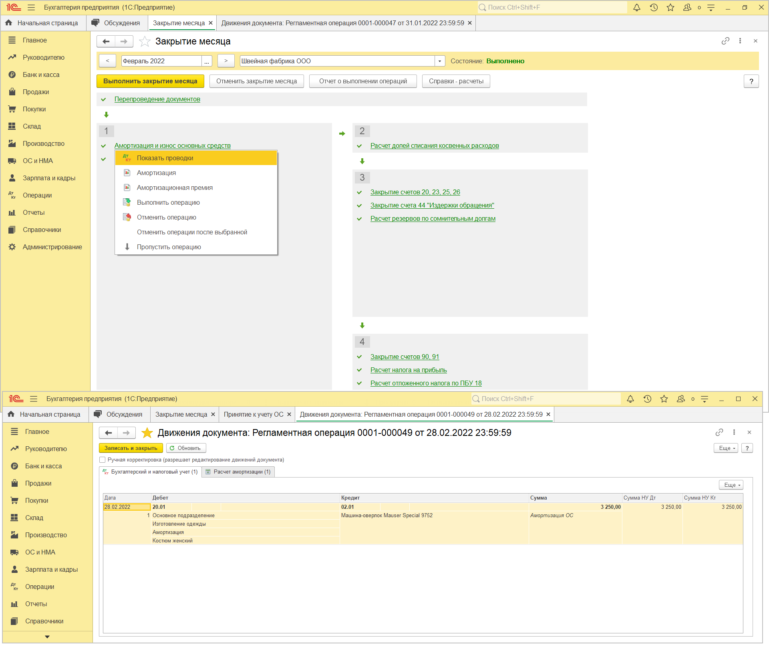The height and width of the screenshot is (647, 769).
Task: Click Записать и закрыть button
Action: click(x=131, y=448)
